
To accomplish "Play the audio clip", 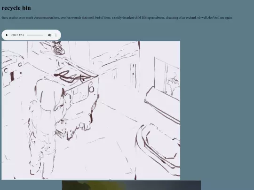I will coord(7,35).
